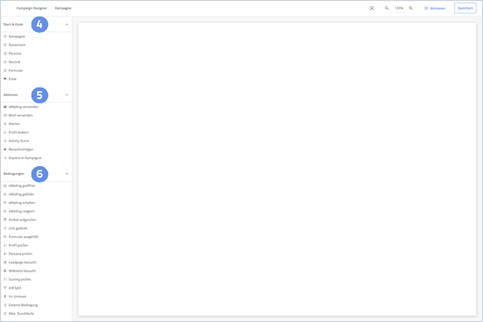Click the Webseite besucht globe icon
Viewport: 483px width, 322px height.
(x=5, y=271)
